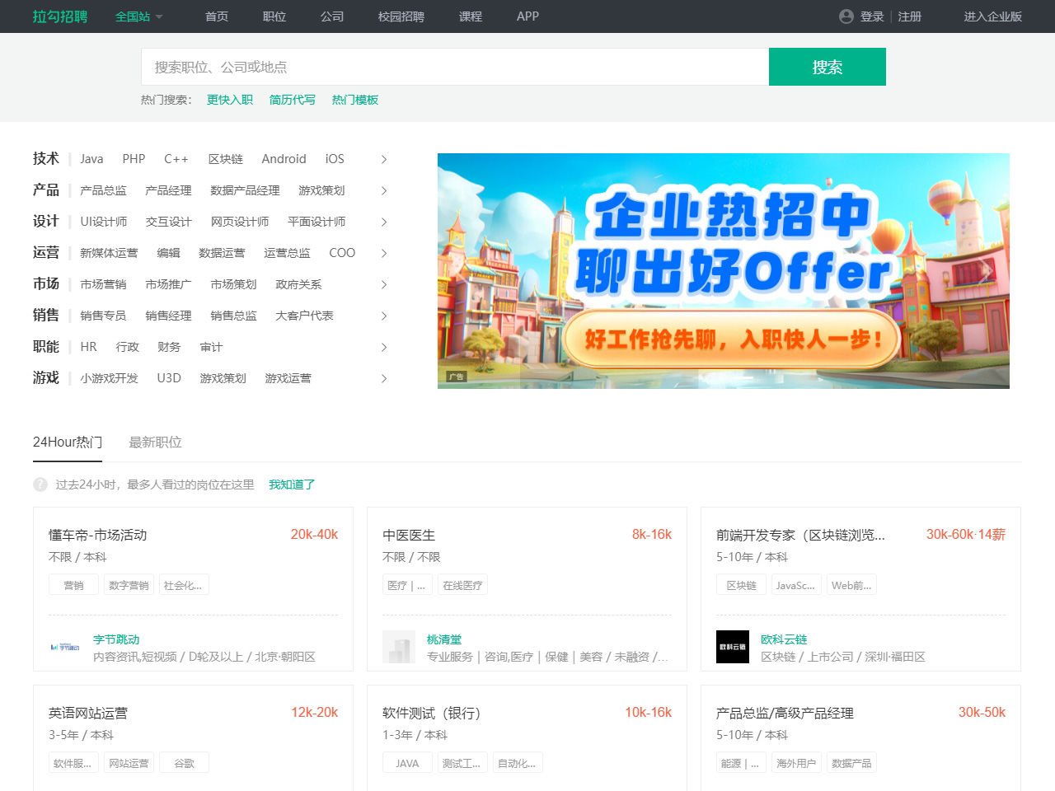Click the 企业热招中 banner advertisement
The image size is (1055, 791).
(x=724, y=271)
